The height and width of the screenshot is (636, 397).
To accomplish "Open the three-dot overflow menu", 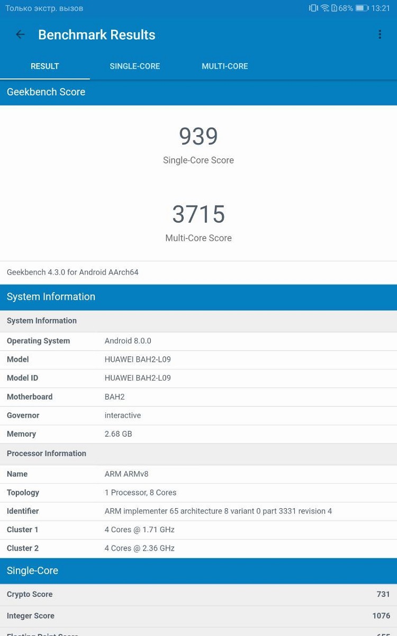I will (x=380, y=34).
